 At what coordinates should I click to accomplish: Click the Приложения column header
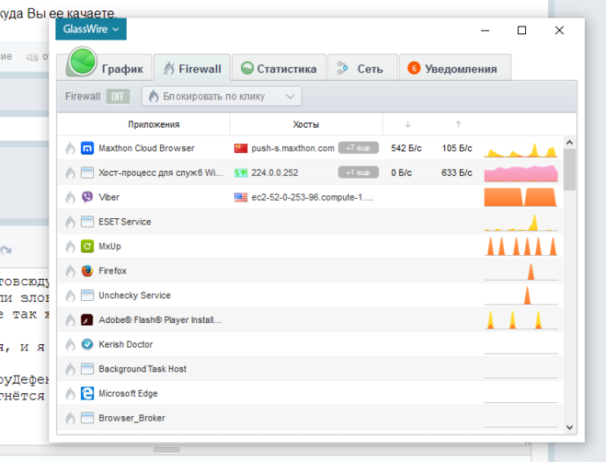[x=154, y=124]
